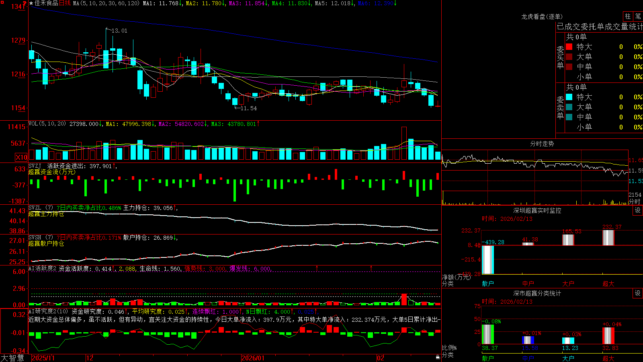Click the 超大 bar showing 232.37

608,238
